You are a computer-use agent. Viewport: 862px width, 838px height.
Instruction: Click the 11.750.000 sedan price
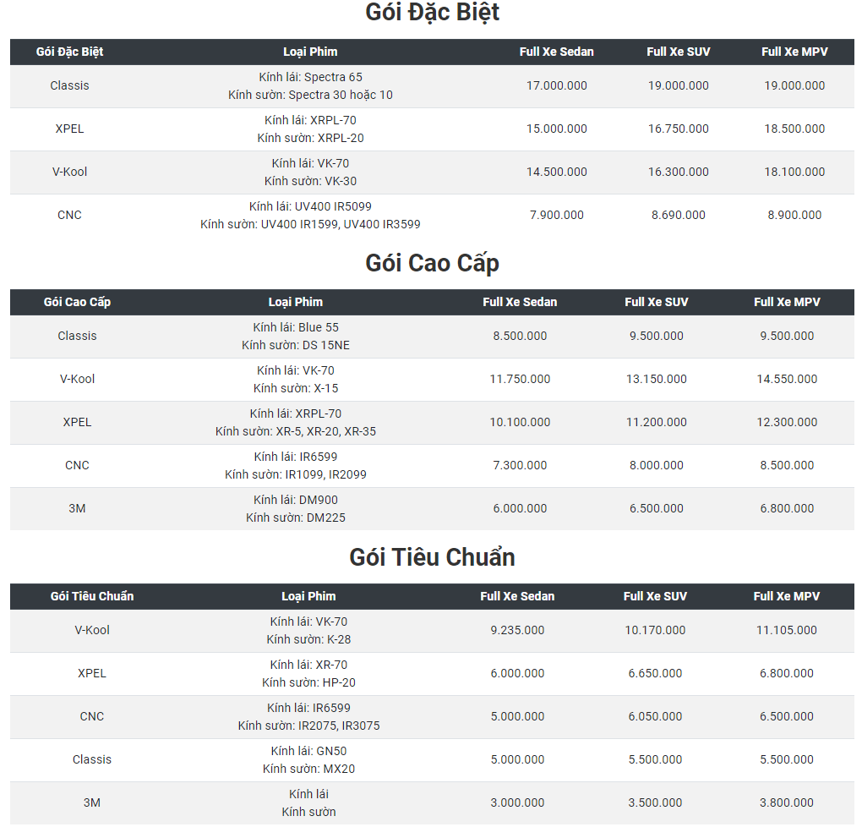[520, 379]
